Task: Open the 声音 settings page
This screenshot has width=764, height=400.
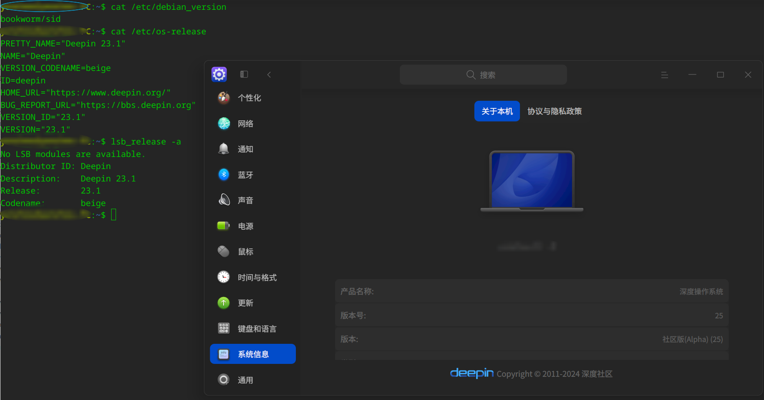Action: (253, 200)
